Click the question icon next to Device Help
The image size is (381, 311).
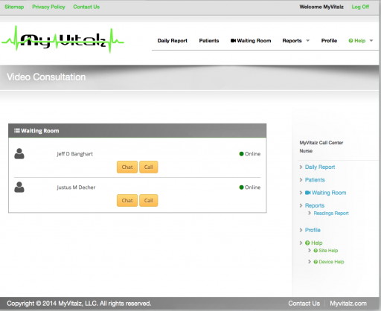tap(316, 262)
